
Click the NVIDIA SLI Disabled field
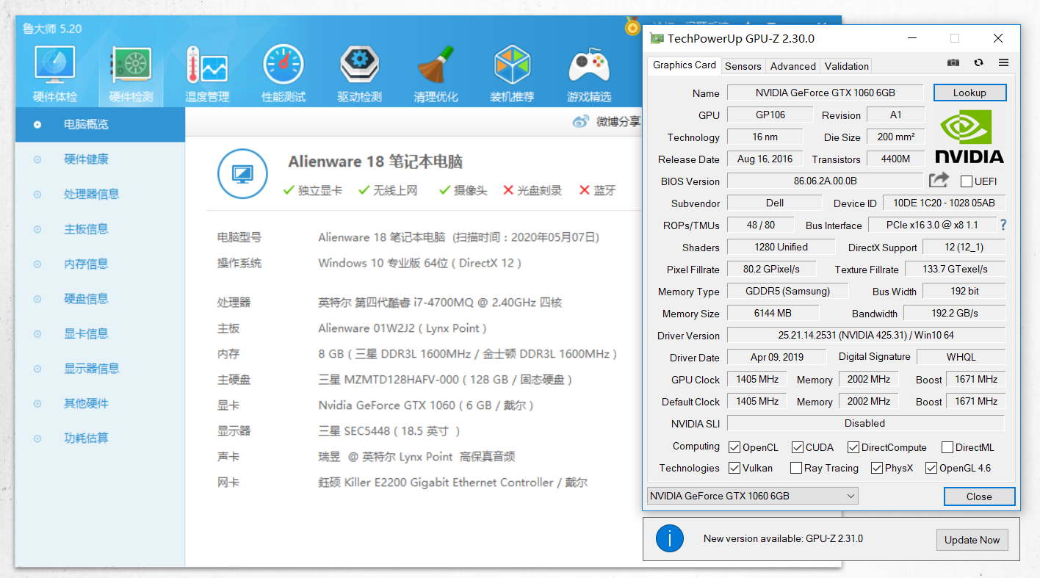tap(865, 423)
